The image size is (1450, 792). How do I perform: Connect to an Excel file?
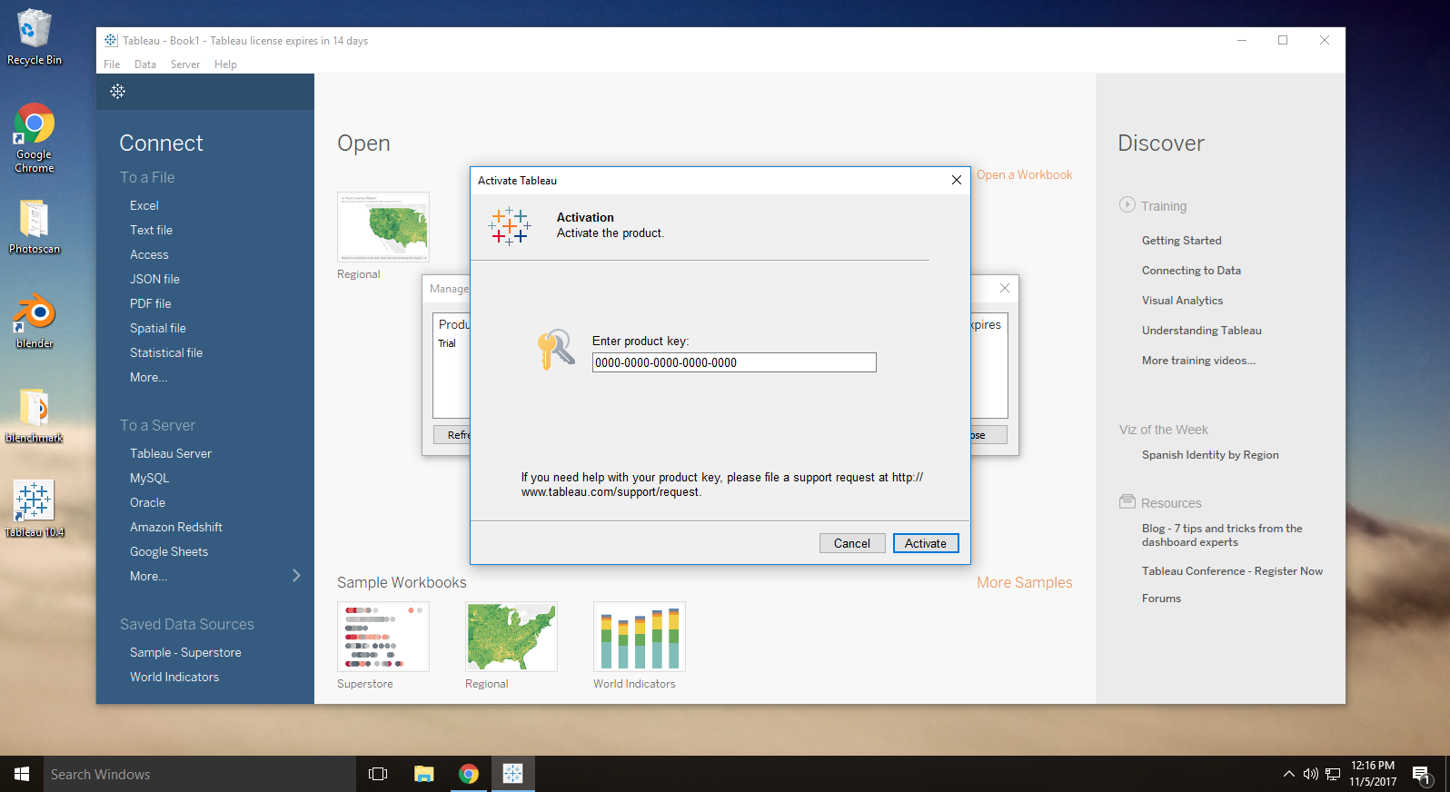tap(144, 205)
